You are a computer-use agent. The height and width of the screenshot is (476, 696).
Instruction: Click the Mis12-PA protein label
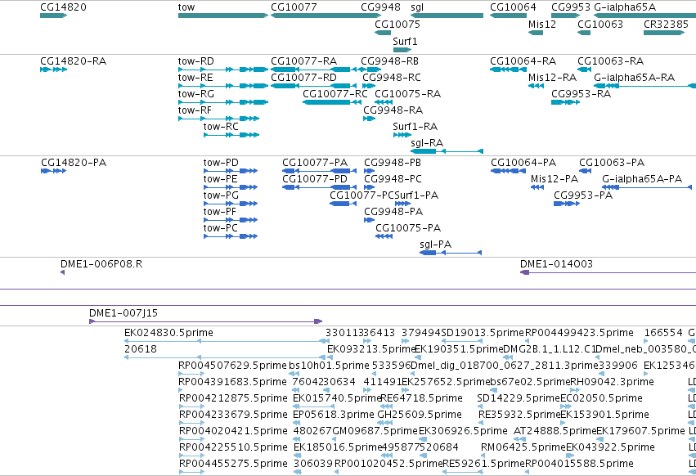(x=555, y=179)
